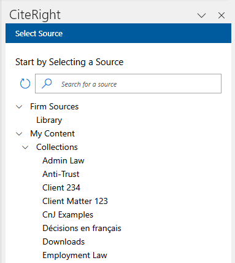Click the My Content label

point(52,134)
